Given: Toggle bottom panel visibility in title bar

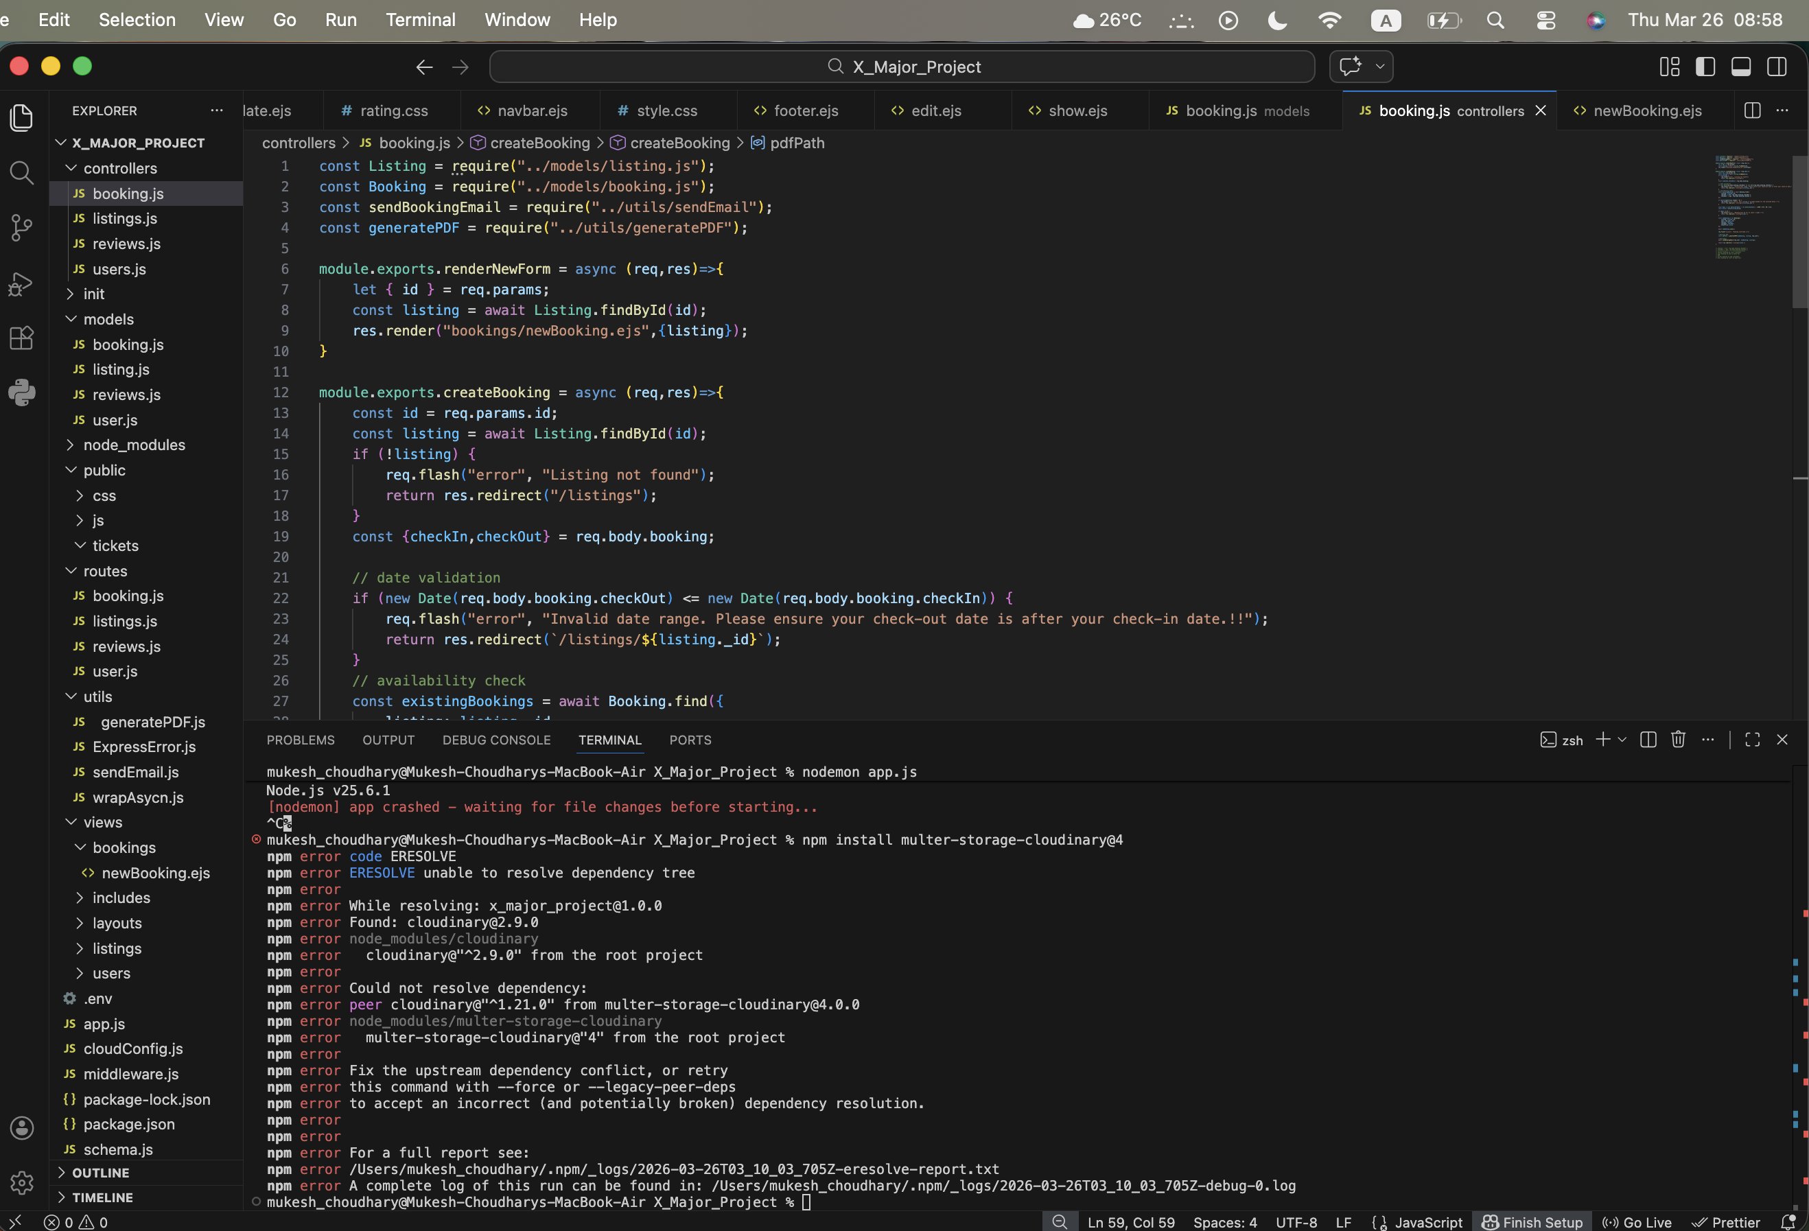Looking at the screenshot, I should [x=1740, y=67].
